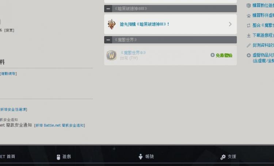Image resolution: width=274 pixels, height=166 pixels.
Task: Click the 新增安全性選項 link
Action: tap(13, 109)
